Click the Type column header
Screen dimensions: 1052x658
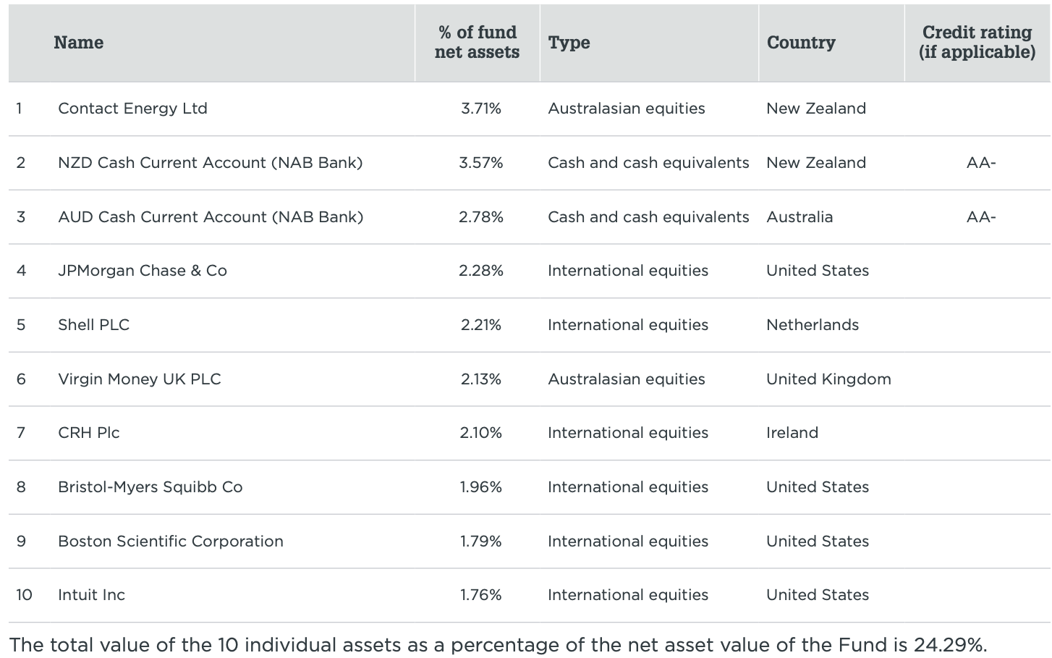(569, 43)
